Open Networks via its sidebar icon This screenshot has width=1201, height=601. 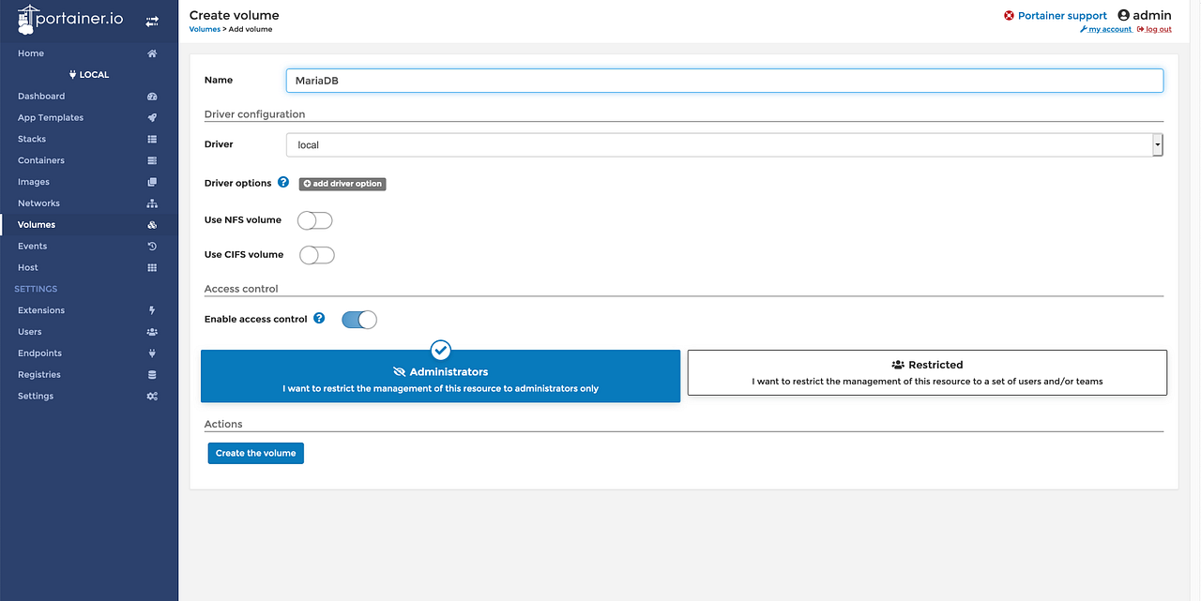tap(151, 203)
